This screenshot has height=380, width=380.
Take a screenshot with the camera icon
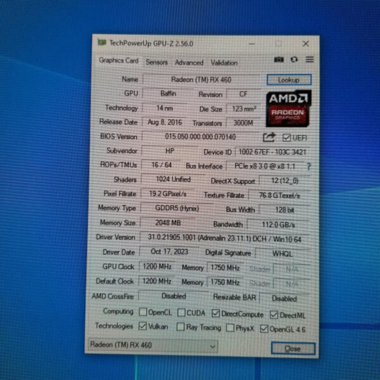(x=279, y=60)
